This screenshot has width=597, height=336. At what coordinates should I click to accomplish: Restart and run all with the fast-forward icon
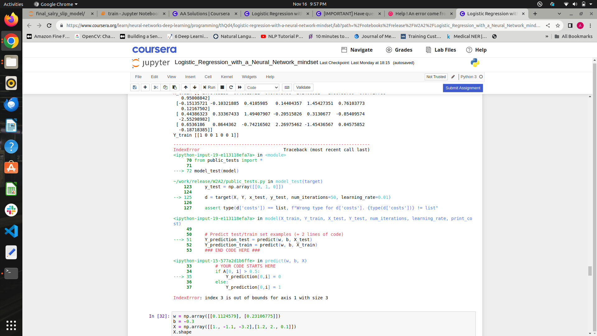pyautogui.click(x=240, y=87)
